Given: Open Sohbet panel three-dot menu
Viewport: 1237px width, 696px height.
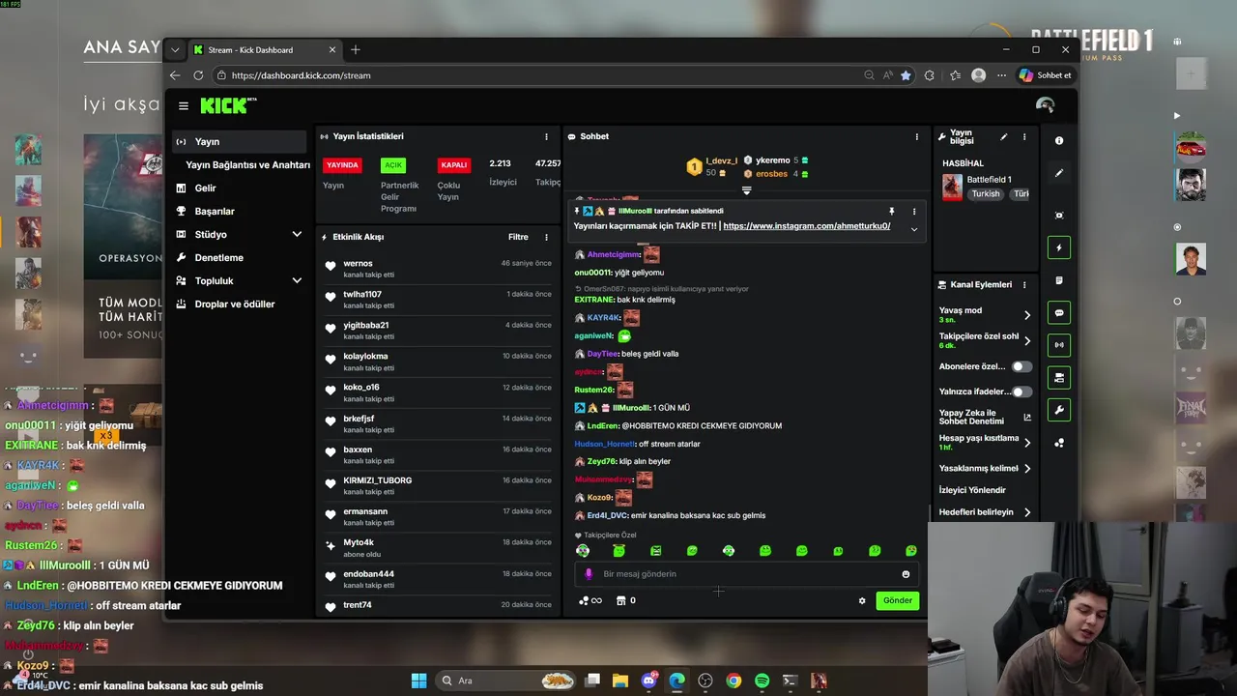Looking at the screenshot, I should (x=917, y=137).
